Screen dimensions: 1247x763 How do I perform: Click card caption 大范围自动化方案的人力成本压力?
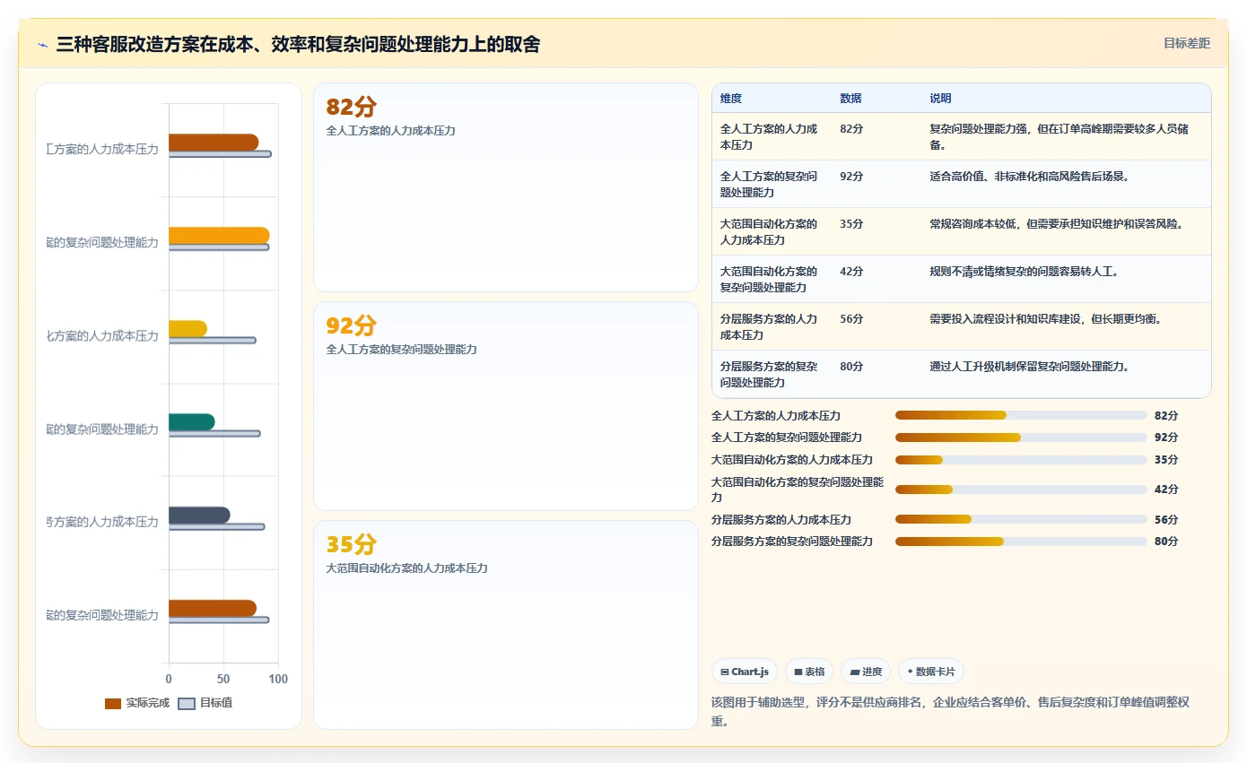pyautogui.click(x=407, y=568)
